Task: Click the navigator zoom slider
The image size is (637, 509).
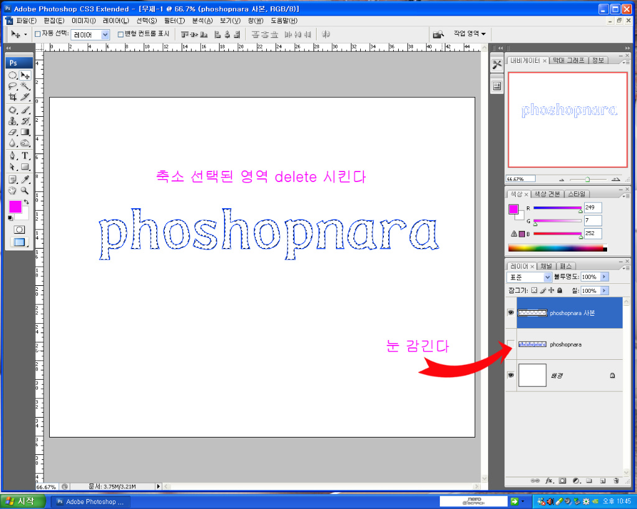Action: pyautogui.click(x=588, y=180)
